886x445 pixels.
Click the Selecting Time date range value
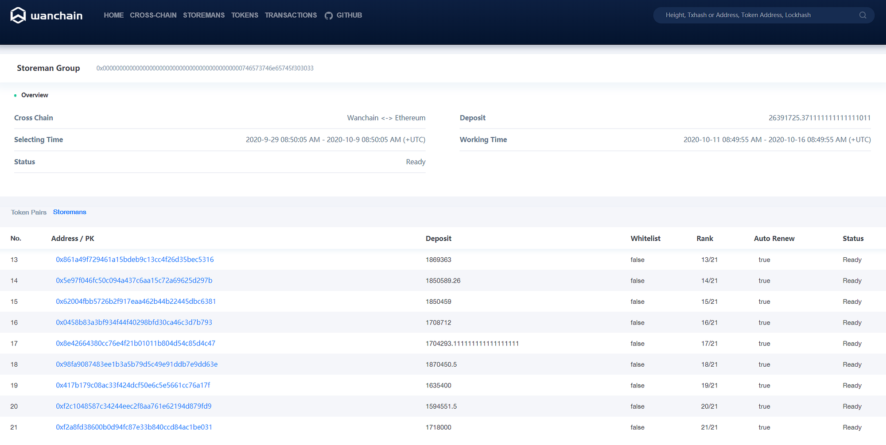336,139
